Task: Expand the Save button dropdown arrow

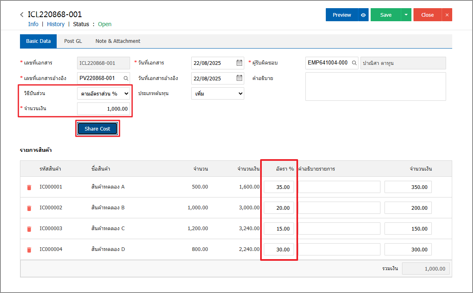Action: (406, 15)
